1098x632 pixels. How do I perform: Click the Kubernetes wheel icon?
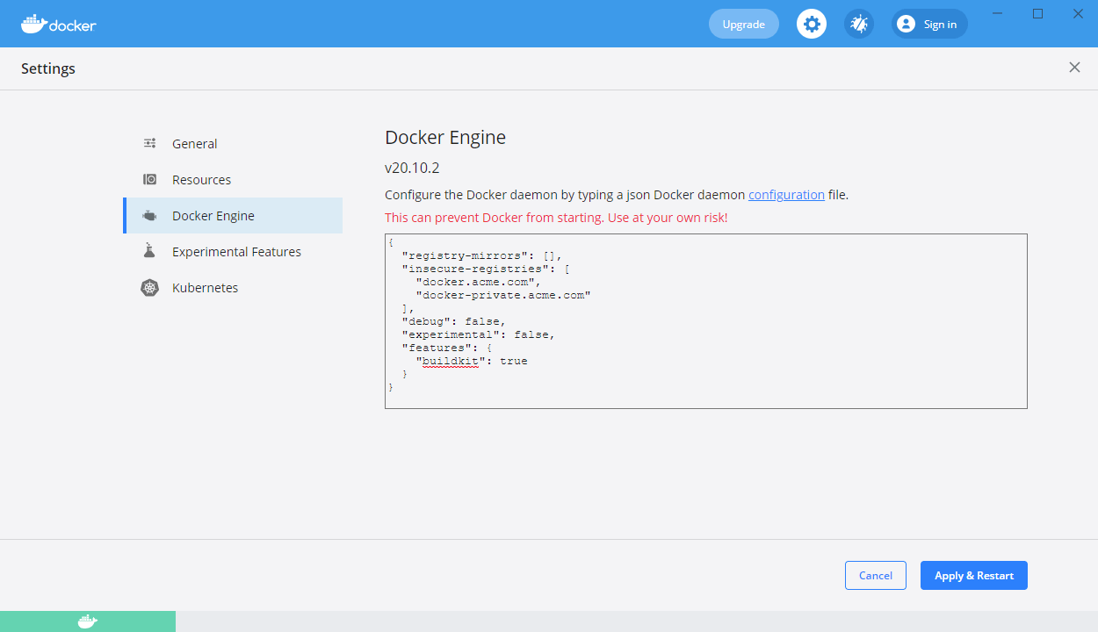click(x=150, y=288)
